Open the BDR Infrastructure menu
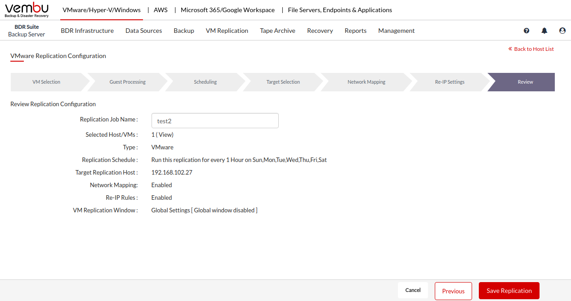Viewport: 571px width, 301px height. tap(87, 31)
